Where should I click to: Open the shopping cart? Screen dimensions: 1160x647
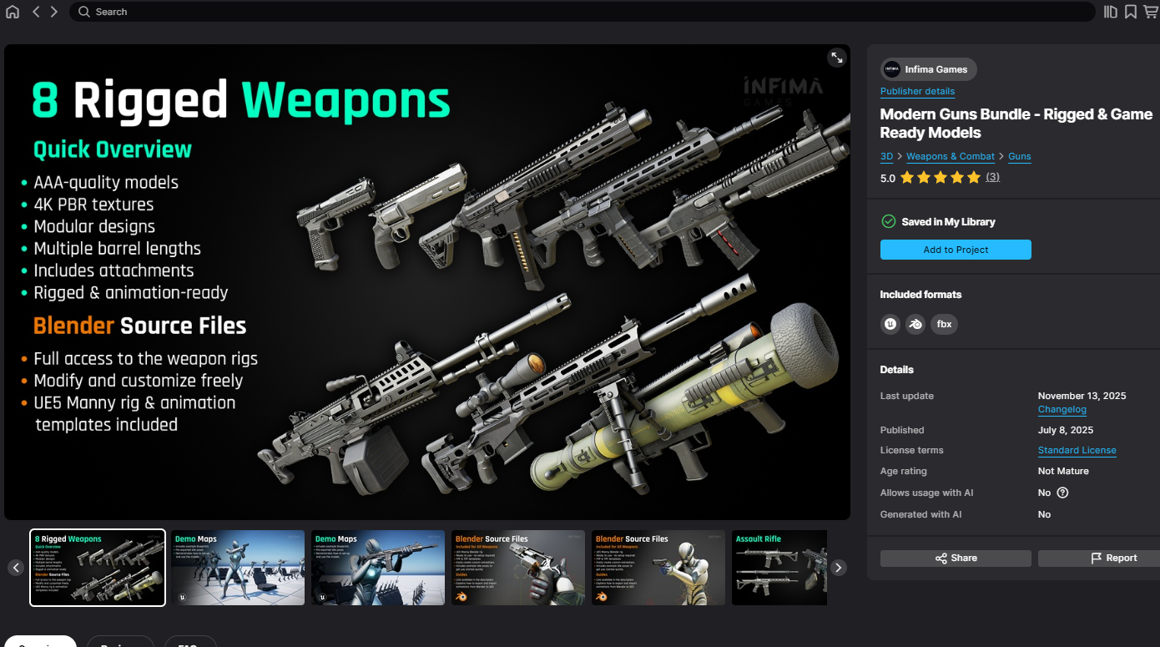point(1151,12)
